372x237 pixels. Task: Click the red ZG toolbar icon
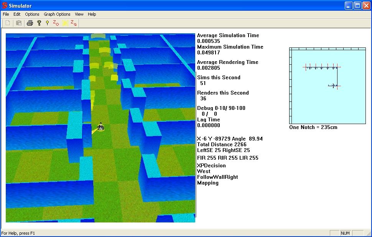click(74, 23)
